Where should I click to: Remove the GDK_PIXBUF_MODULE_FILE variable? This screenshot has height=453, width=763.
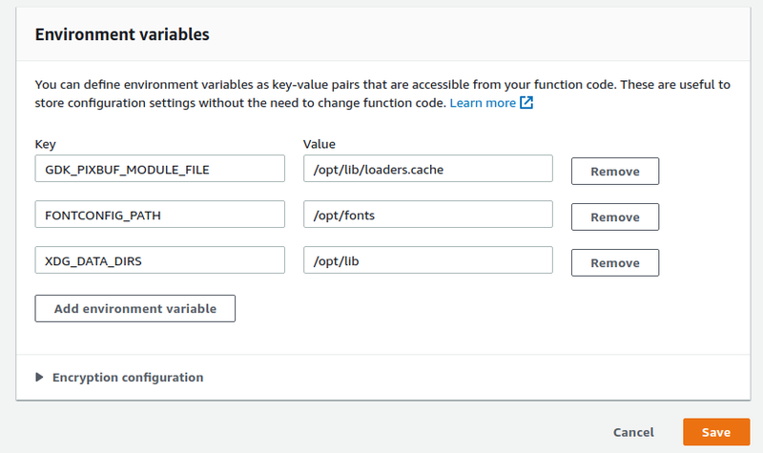pyautogui.click(x=615, y=172)
